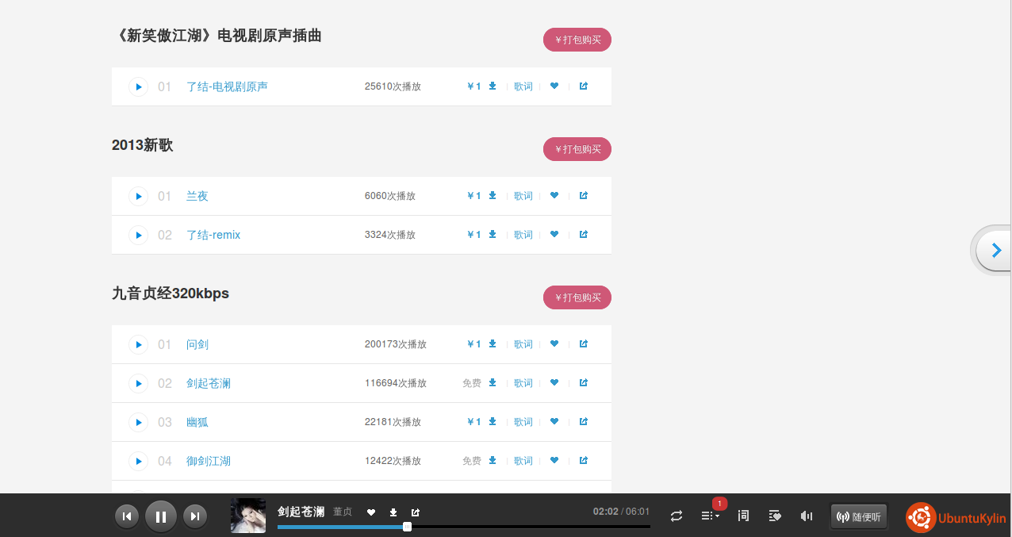Screen dimensions: 1012x537
Task: Download the song 幽狐
Action: (x=493, y=422)
